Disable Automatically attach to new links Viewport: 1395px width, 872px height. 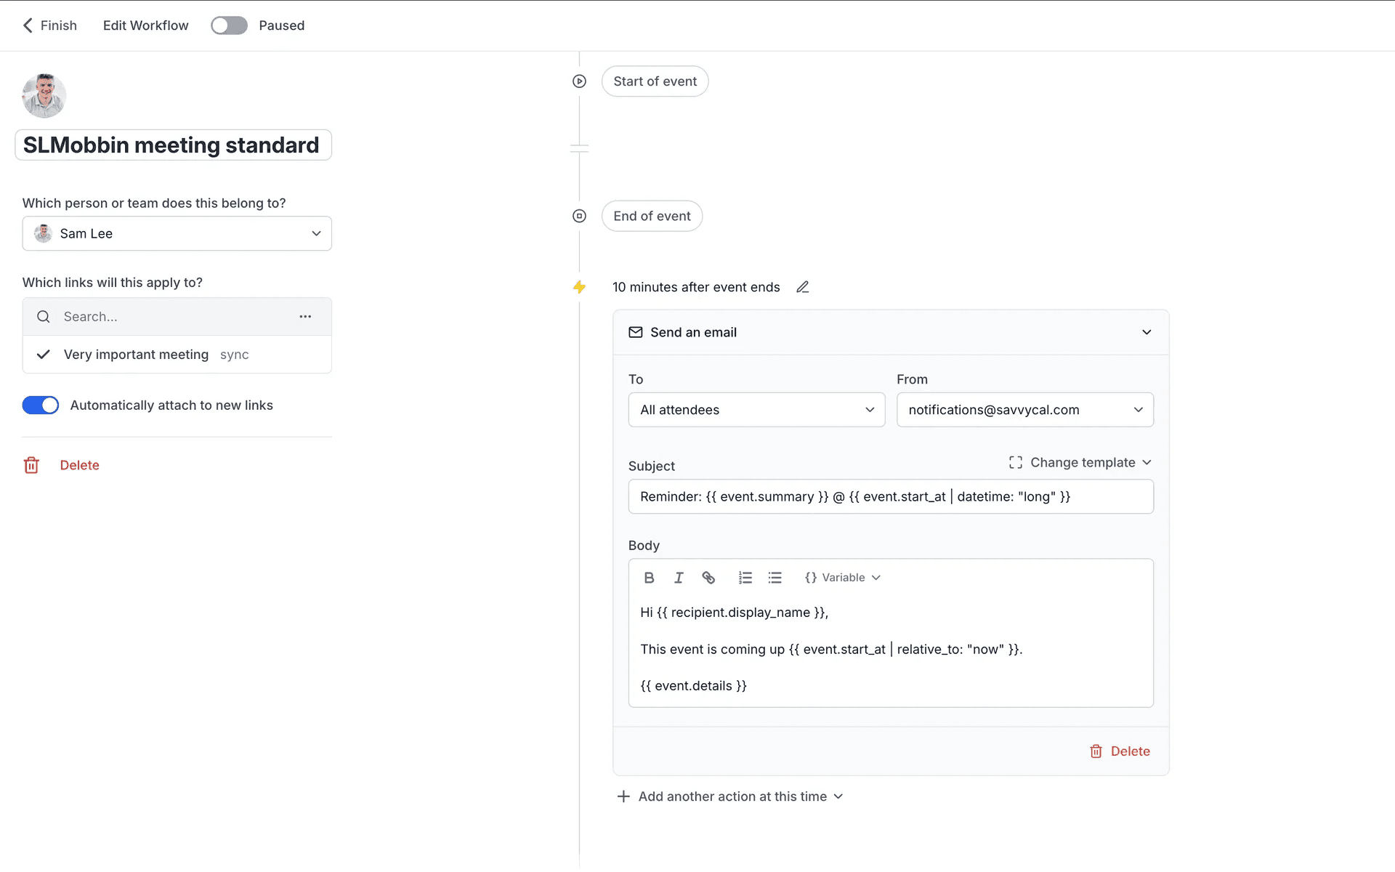(41, 405)
